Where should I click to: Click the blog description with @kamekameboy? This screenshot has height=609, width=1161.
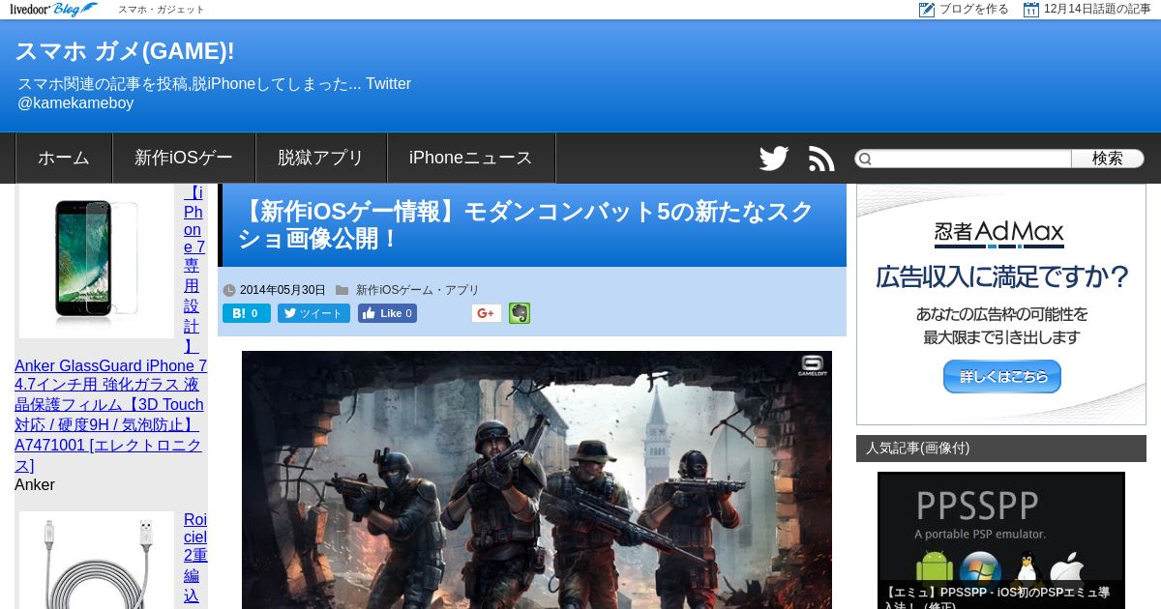[215, 93]
